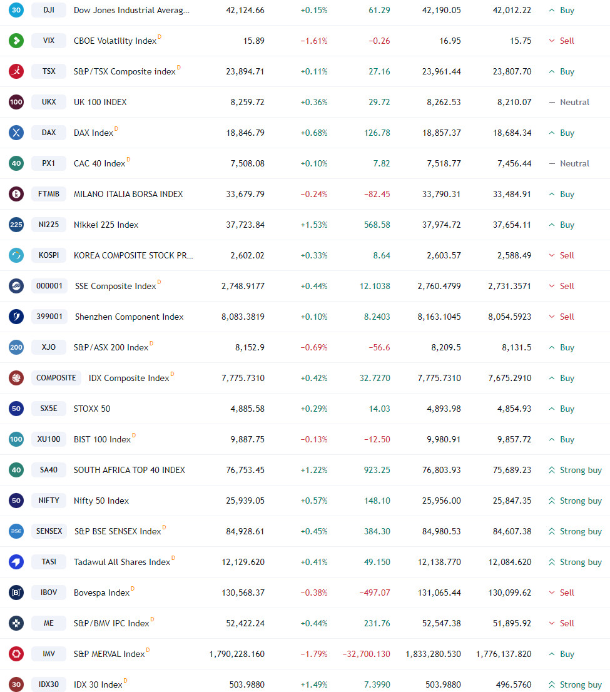Open the DJI ticker symbol

pyautogui.click(x=49, y=10)
